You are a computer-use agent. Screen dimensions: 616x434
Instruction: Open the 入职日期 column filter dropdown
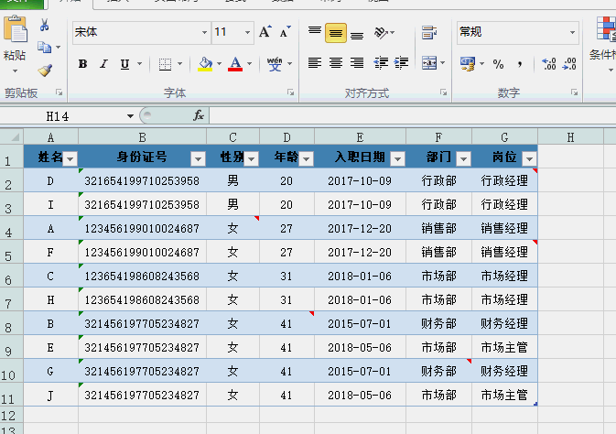tap(397, 158)
